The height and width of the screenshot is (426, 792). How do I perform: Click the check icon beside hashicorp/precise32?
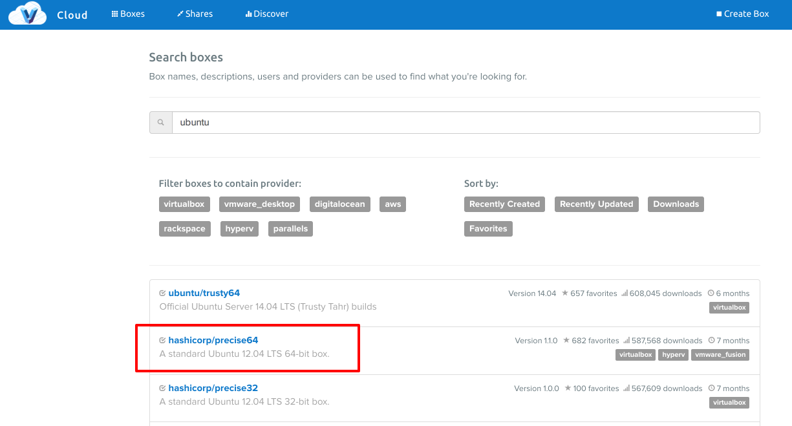click(x=162, y=388)
